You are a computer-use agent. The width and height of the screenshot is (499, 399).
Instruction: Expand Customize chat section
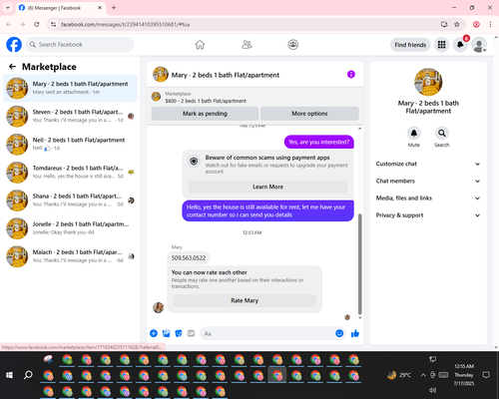pos(428,164)
